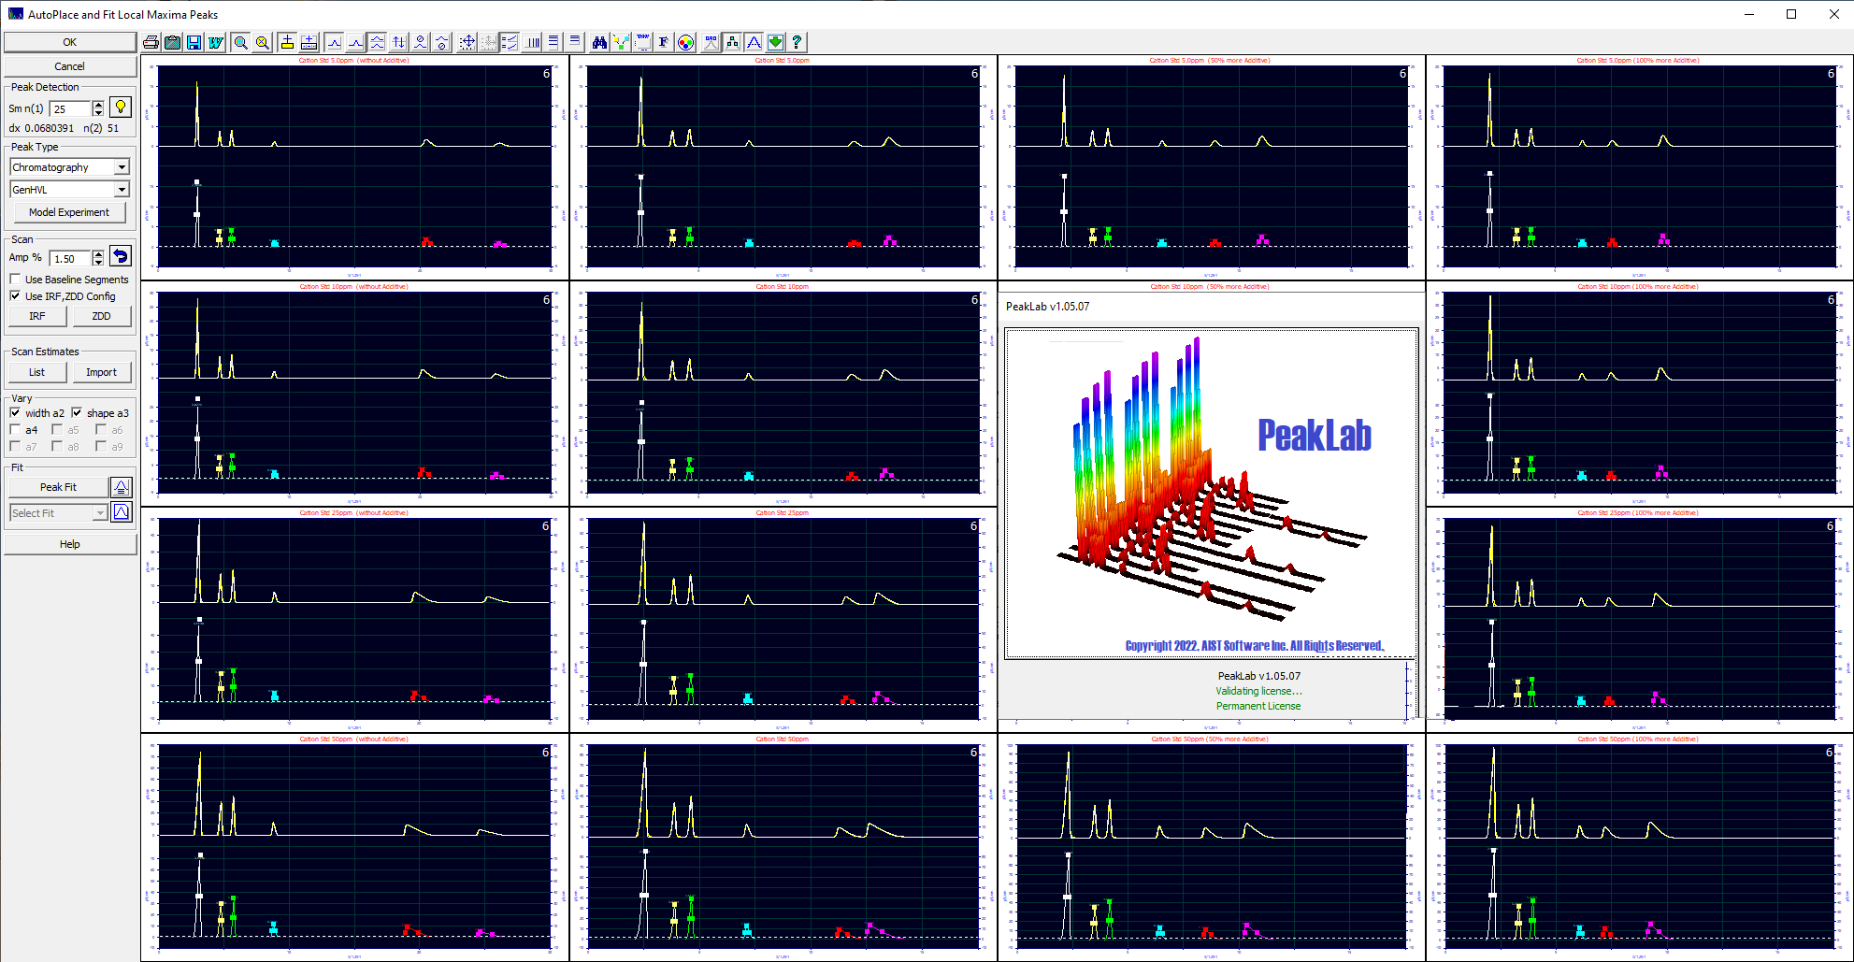Expand the Select Fit dropdown

tap(100, 512)
